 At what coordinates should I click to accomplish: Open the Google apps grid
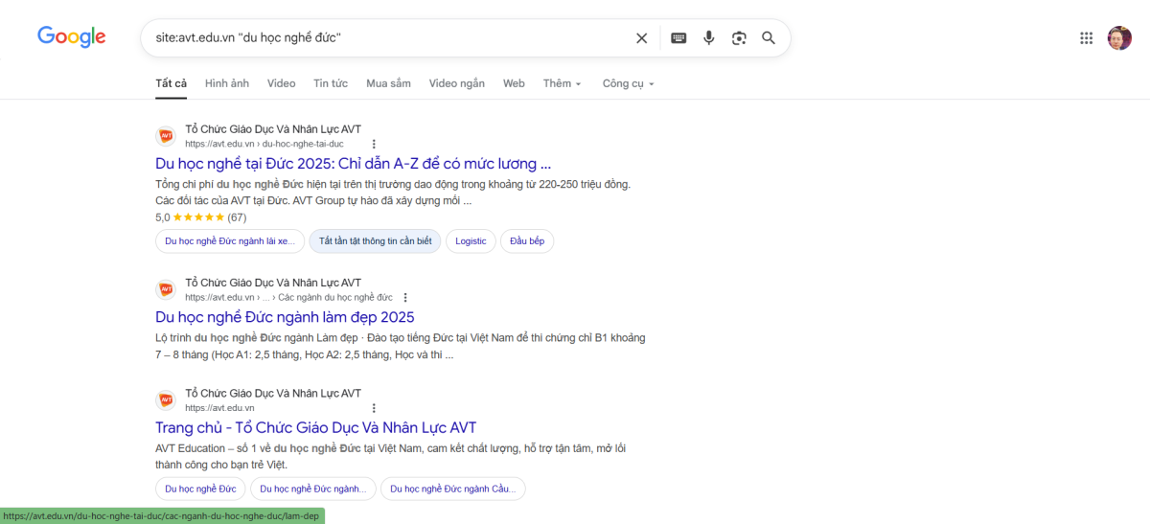point(1086,38)
